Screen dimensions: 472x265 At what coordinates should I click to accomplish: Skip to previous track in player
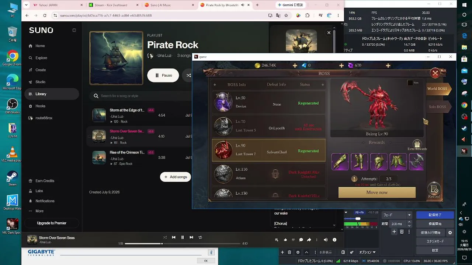[174, 237]
